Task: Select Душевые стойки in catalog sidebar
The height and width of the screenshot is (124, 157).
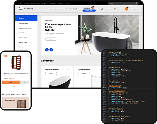Action: [x=23, y=42]
